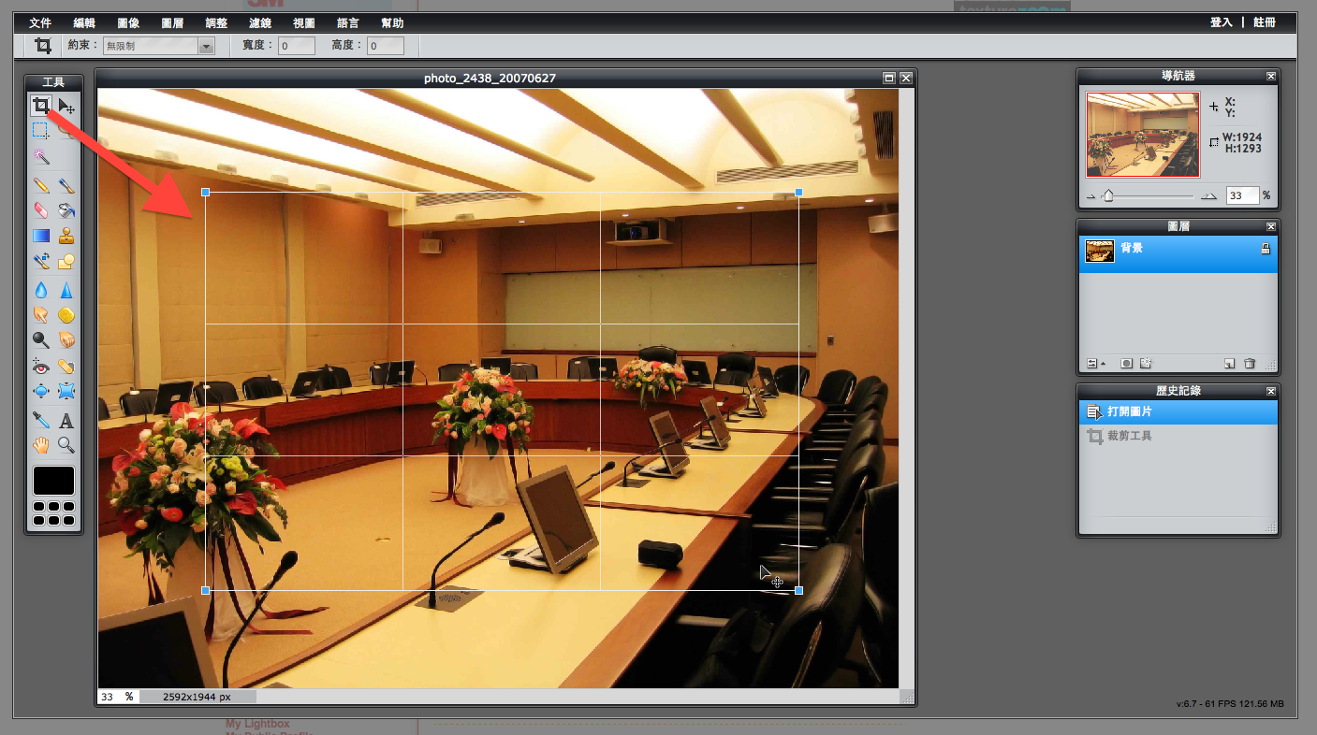
Task: Select the Crop tool in the toolbox
Action: click(x=41, y=105)
